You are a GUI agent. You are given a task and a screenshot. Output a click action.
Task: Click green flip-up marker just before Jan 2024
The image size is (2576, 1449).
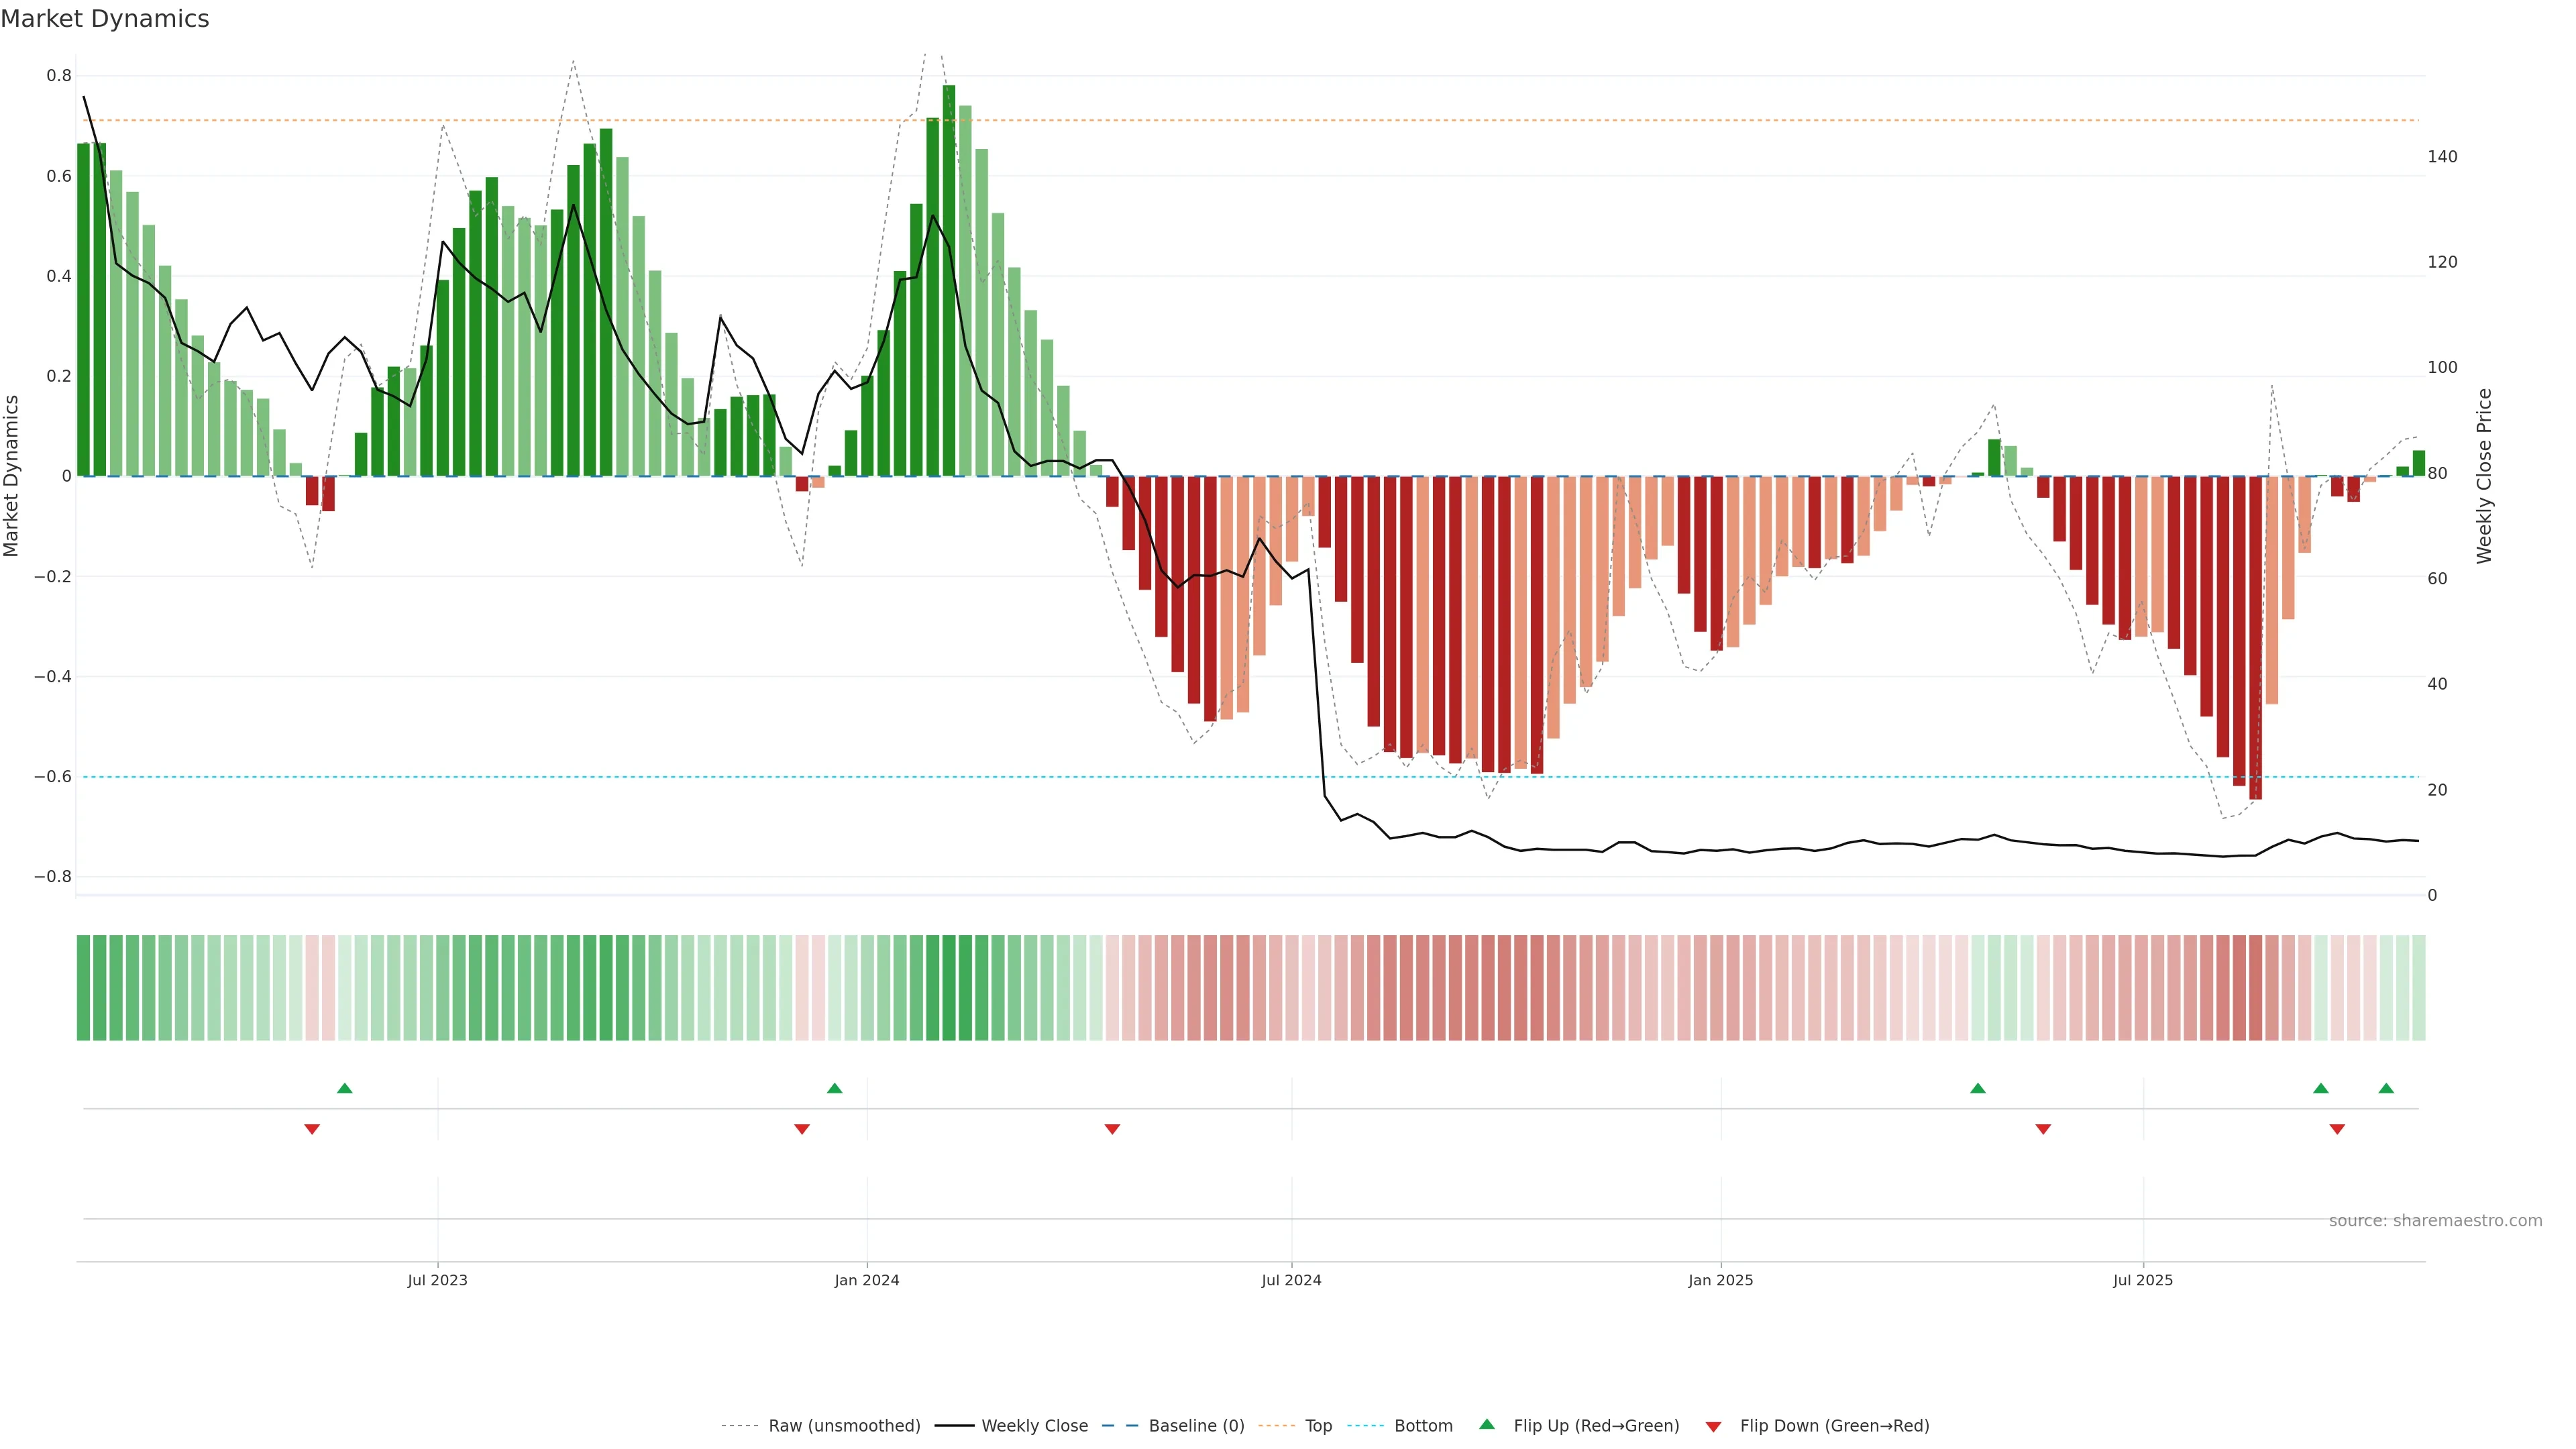(835, 1088)
